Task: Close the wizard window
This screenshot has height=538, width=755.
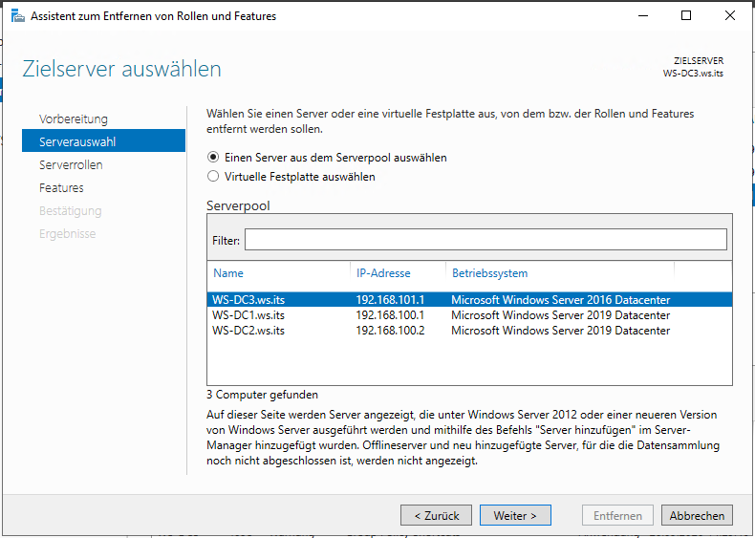Action: (730, 15)
